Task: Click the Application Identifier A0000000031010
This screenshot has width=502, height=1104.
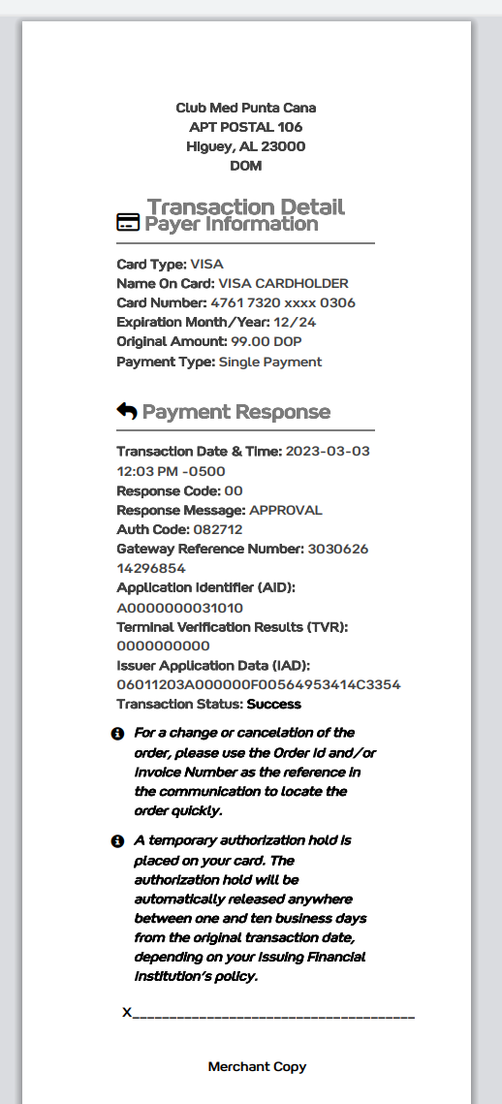Action: [x=179, y=608]
